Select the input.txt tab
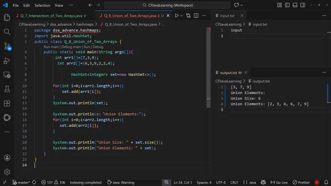 click(x=227, y=16)
